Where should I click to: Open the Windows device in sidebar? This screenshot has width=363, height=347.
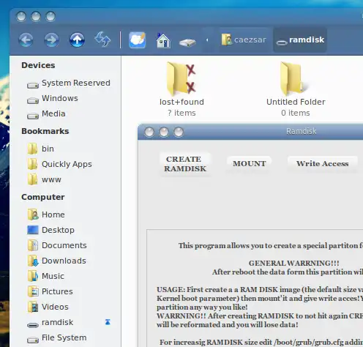pos(53,99)
